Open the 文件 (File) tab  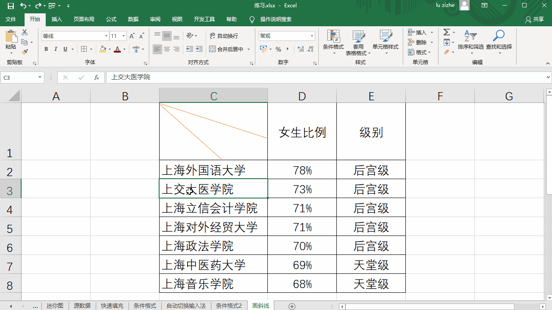click(11, 19)
